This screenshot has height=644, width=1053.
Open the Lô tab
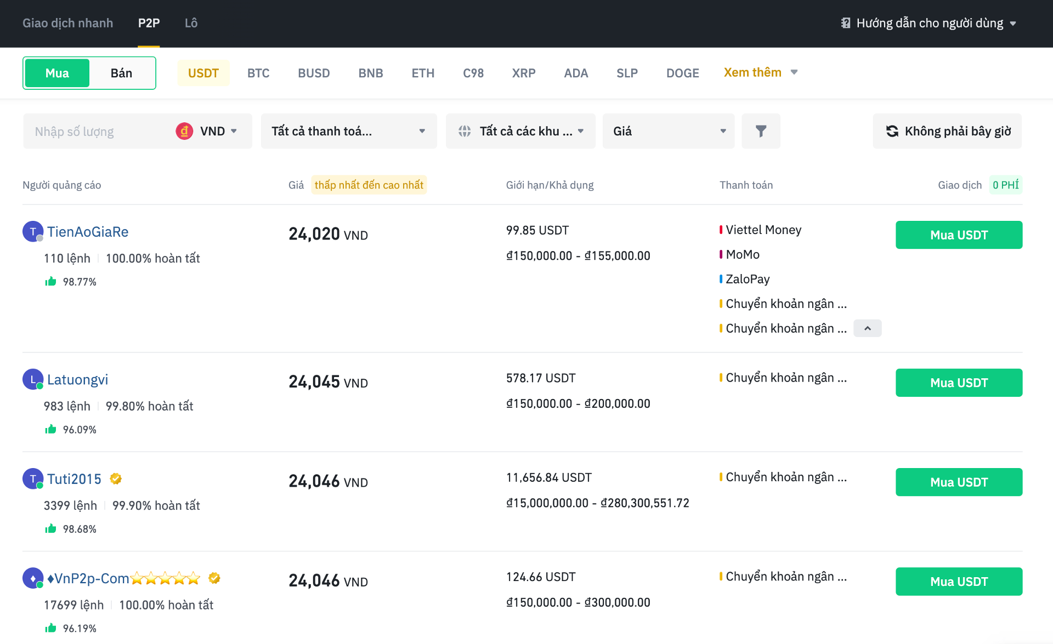pos(191,23)
